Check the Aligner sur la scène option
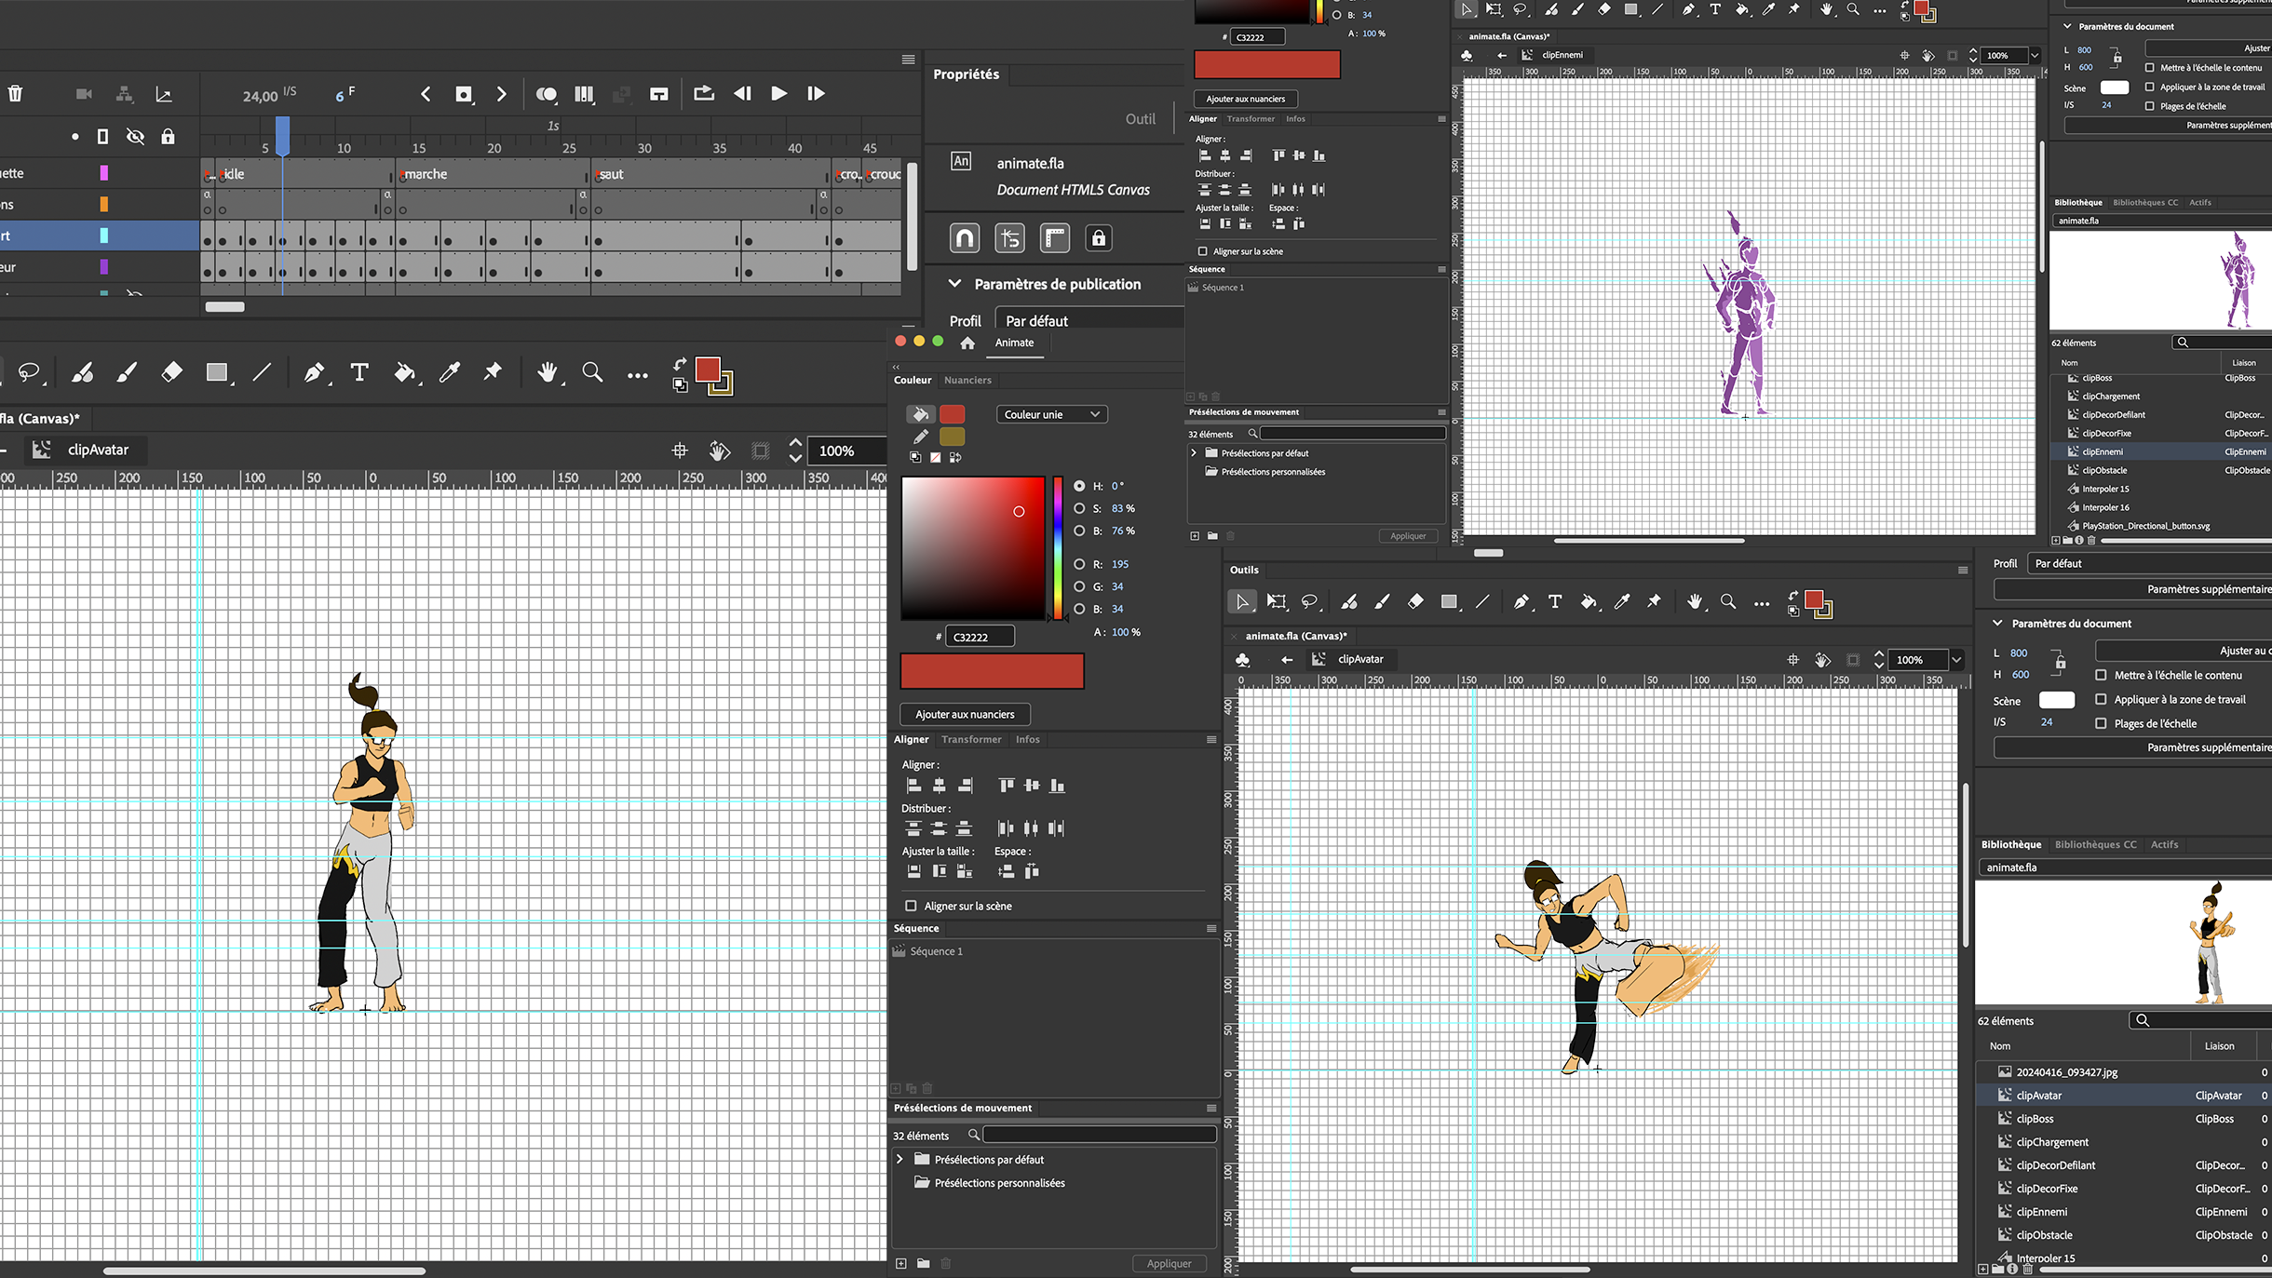This screenshot has height=1278, width=2272. click(911, 905)
